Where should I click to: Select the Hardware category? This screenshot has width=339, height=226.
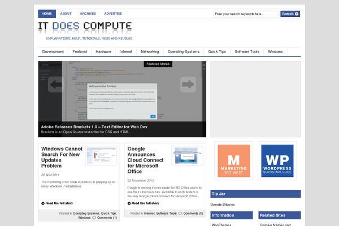click(103, 51)
